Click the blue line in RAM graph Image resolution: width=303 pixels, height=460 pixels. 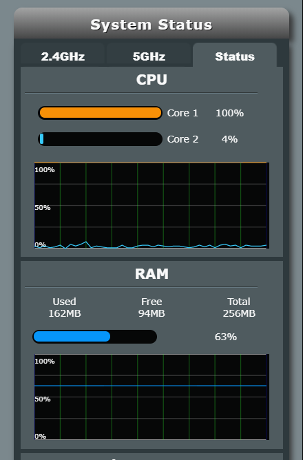click(x=151, y=386)
